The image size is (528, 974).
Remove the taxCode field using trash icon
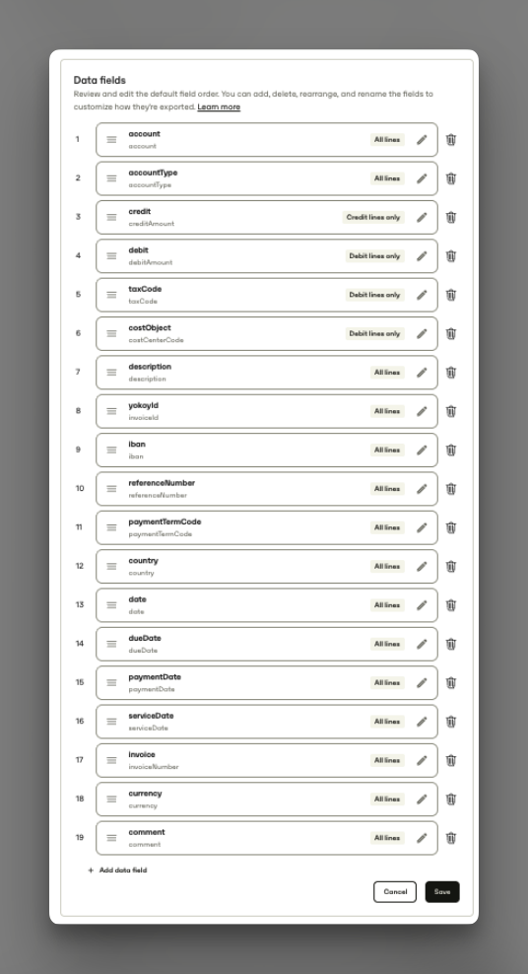(451, 295)
